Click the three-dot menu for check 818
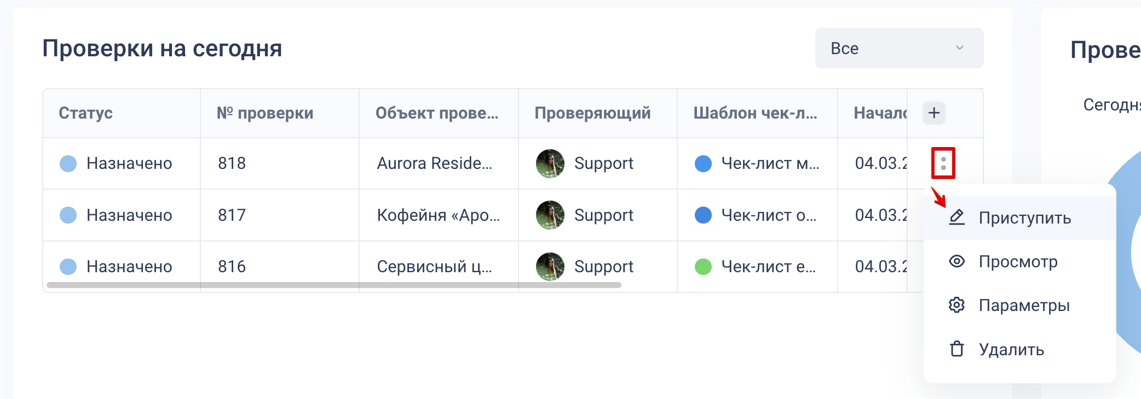Screen dimensions: 1141x399 tap(943, 163)
